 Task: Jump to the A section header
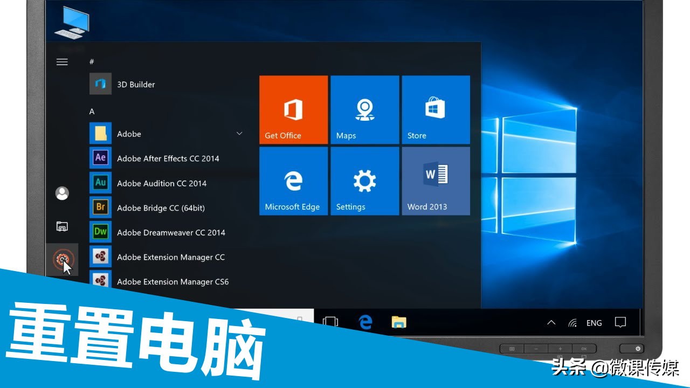tap(92, 112)
